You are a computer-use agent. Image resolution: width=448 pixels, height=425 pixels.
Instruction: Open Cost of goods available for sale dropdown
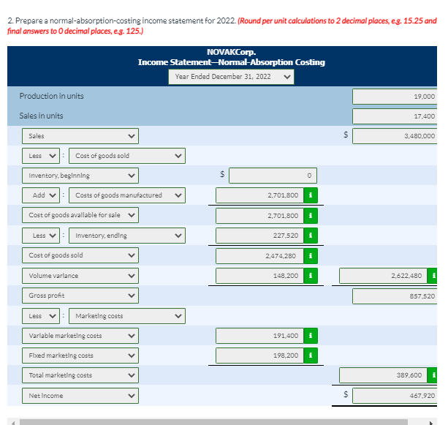pos(80,215)
